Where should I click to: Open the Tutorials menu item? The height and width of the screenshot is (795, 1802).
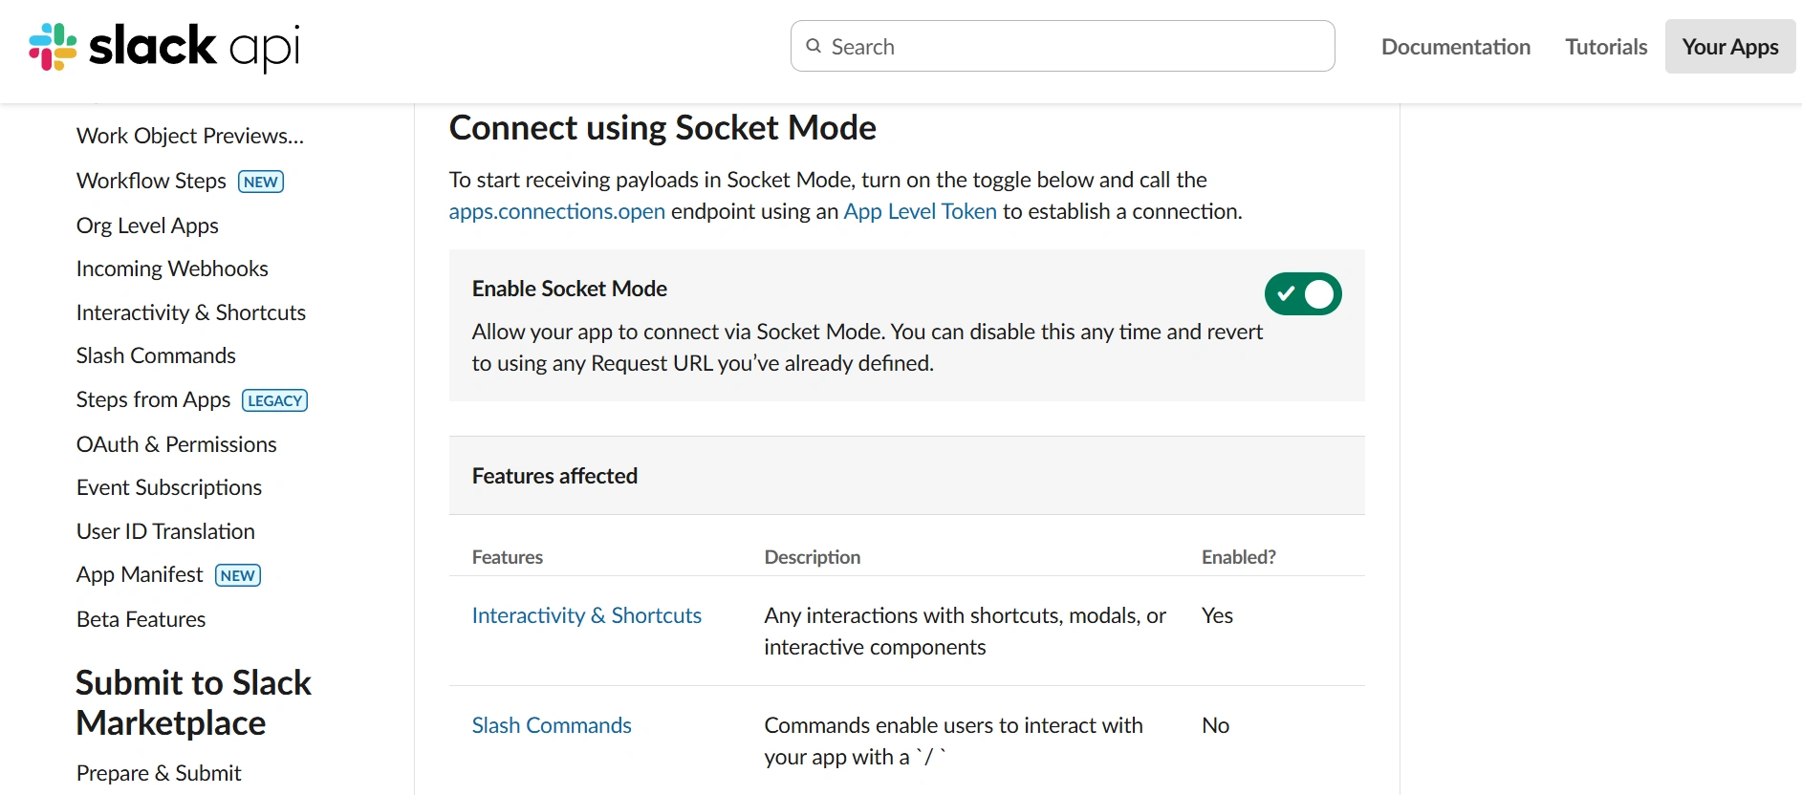(1606, 47)
